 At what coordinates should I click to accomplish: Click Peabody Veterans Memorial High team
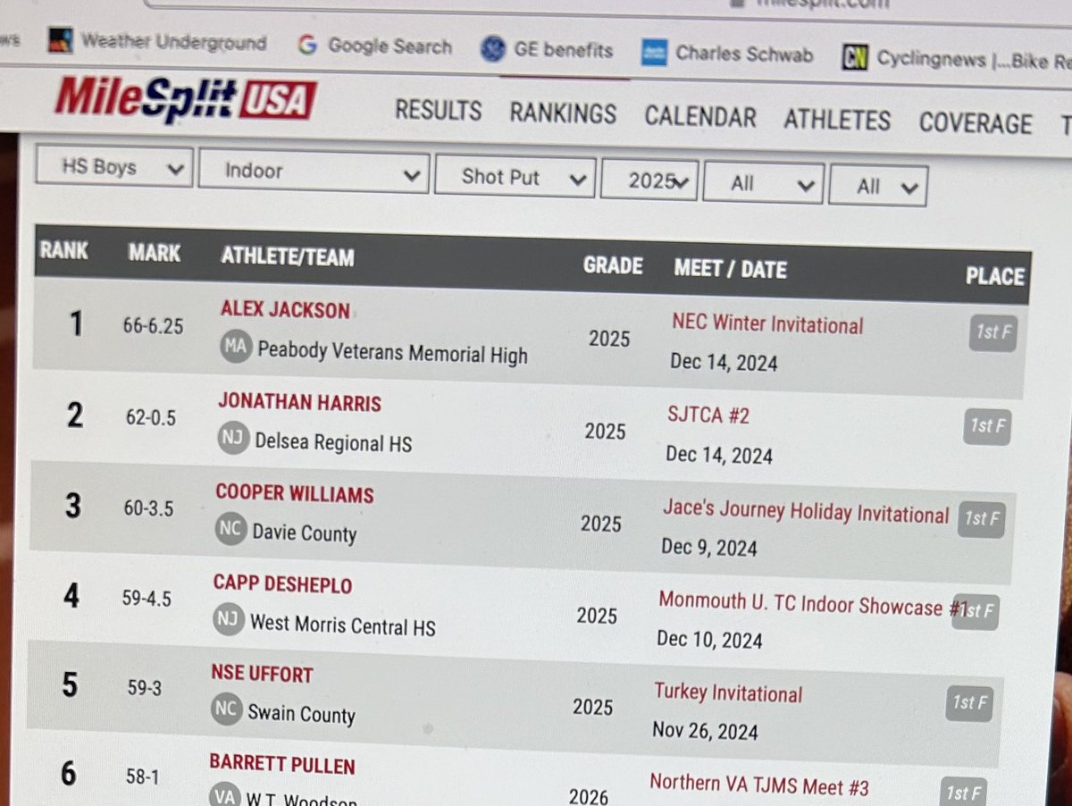click(392, 352)
